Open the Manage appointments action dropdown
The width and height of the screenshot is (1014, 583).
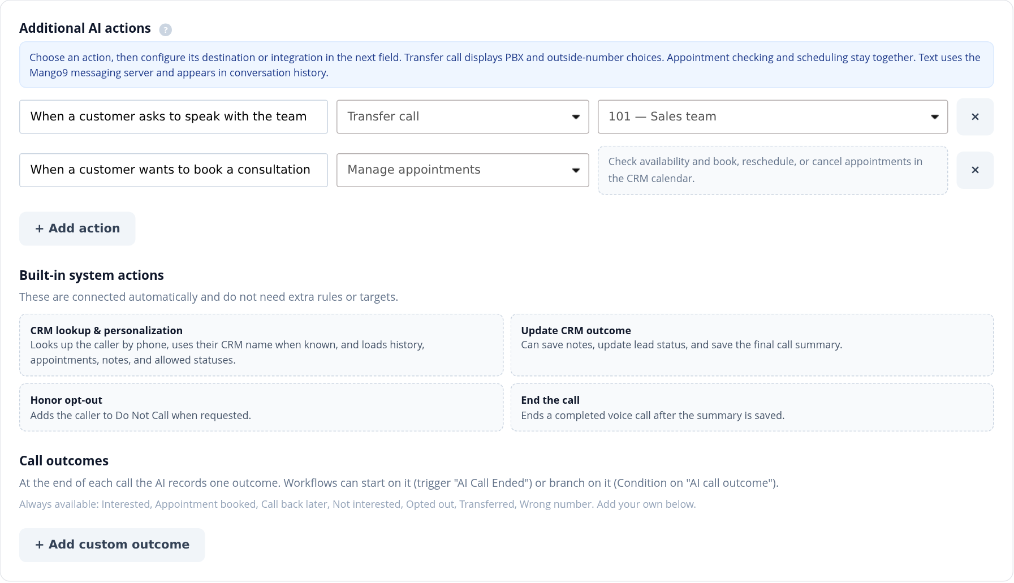point(463,170)
